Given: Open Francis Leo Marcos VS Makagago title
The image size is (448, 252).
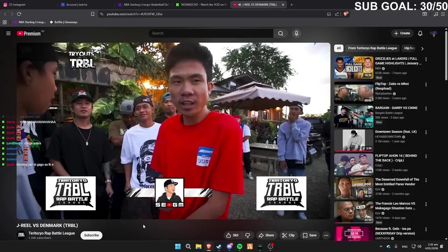Looking at the screenshot, I should pos(395,206).
